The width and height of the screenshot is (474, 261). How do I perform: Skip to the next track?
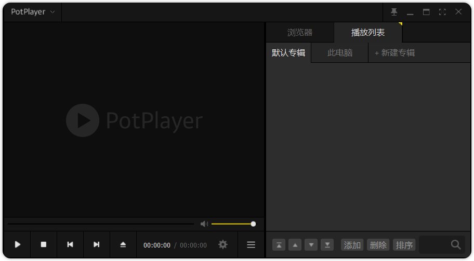tap(97, 245)
